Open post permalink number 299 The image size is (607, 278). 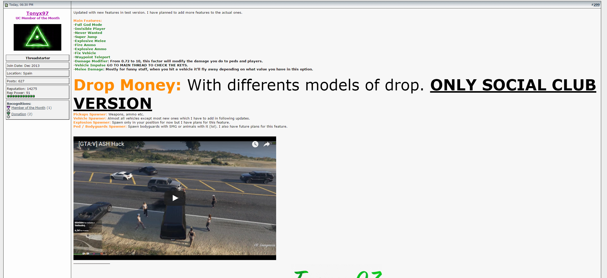[597, 5]
